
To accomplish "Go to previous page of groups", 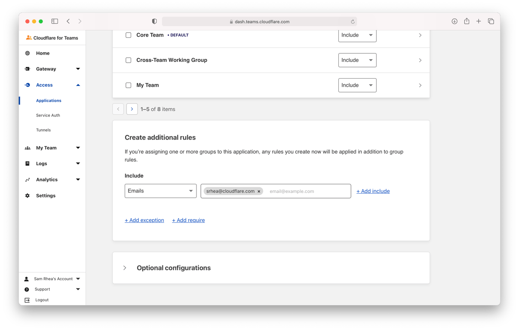I will 118,109.
